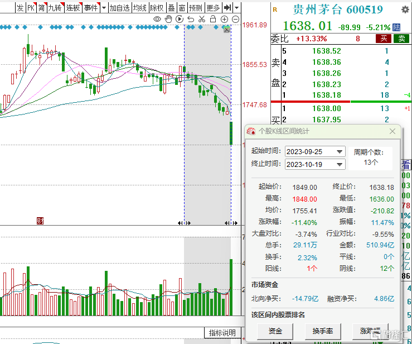Click the 叠 overlay toolbar item

coord(171,8)
